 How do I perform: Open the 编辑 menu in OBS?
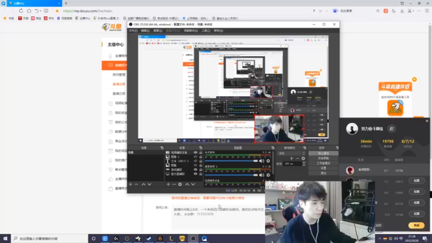[x=145, y=31]
